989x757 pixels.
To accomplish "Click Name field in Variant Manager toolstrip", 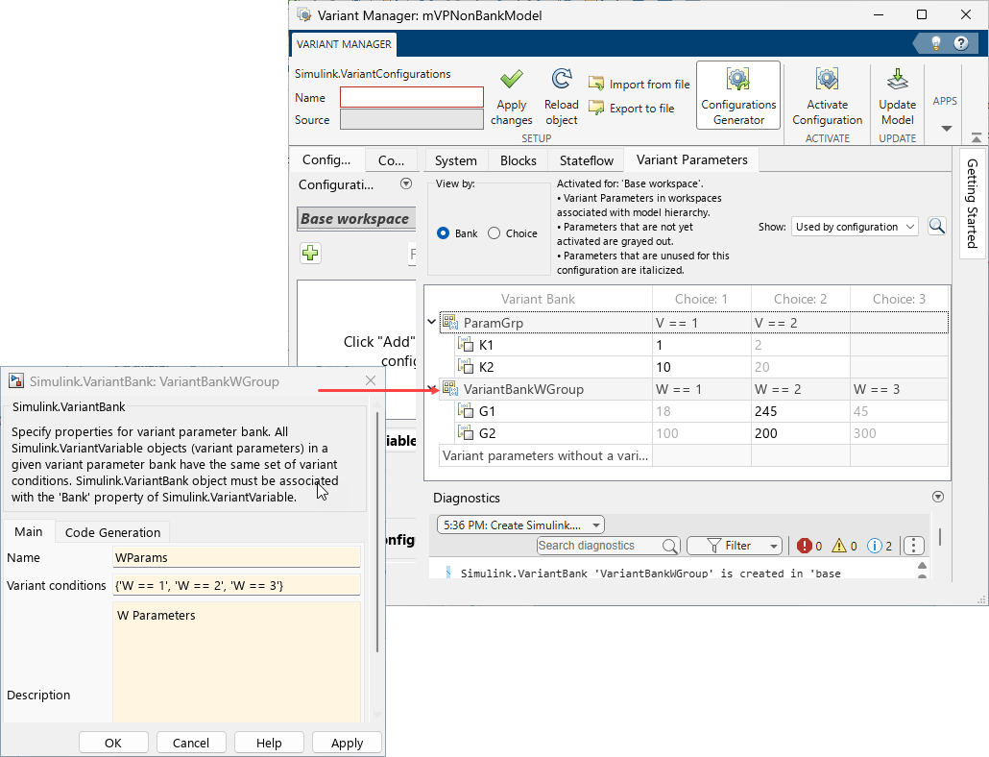I will (x=412, y=97).
